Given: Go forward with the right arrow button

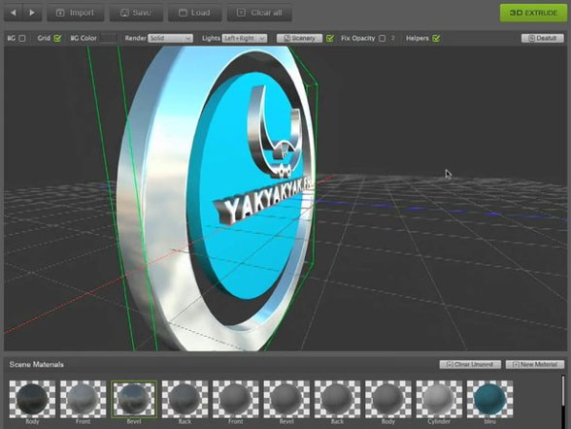Looking at the screenshot, I should [32, 13].
